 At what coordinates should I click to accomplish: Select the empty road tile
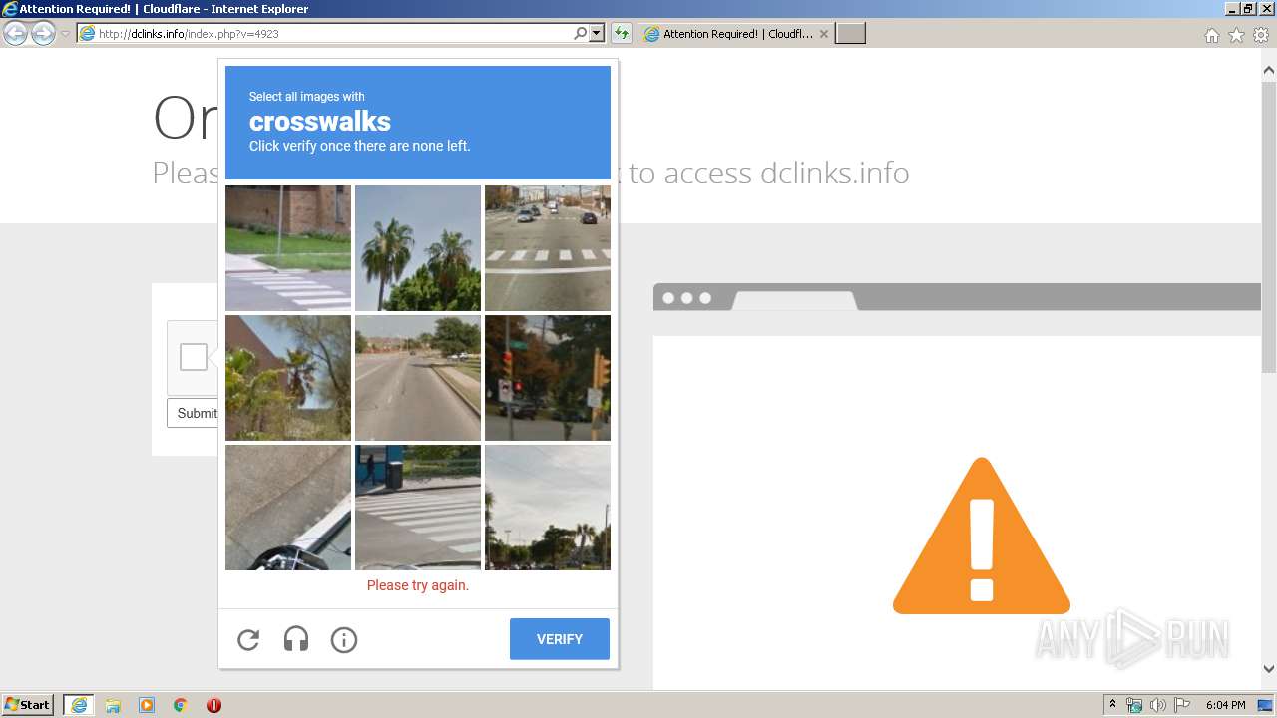[418, 378]
